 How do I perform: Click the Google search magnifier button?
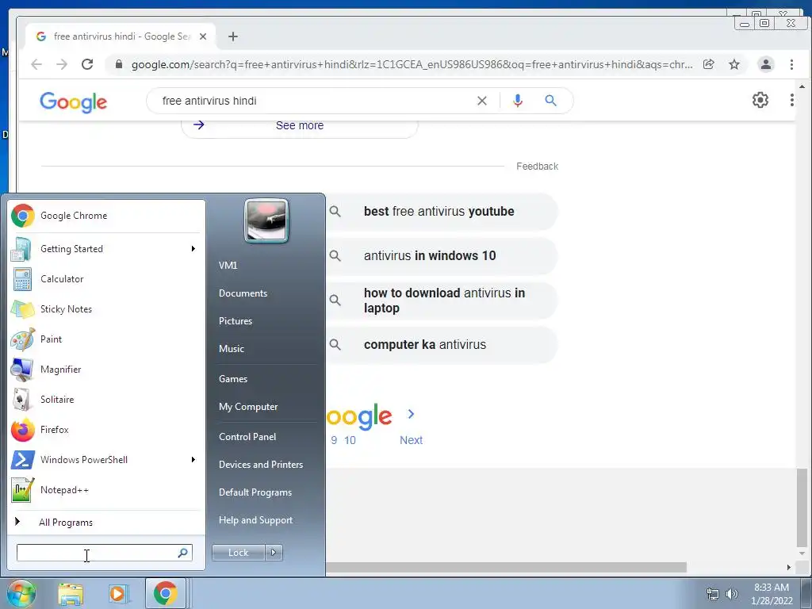pos(551,101)
